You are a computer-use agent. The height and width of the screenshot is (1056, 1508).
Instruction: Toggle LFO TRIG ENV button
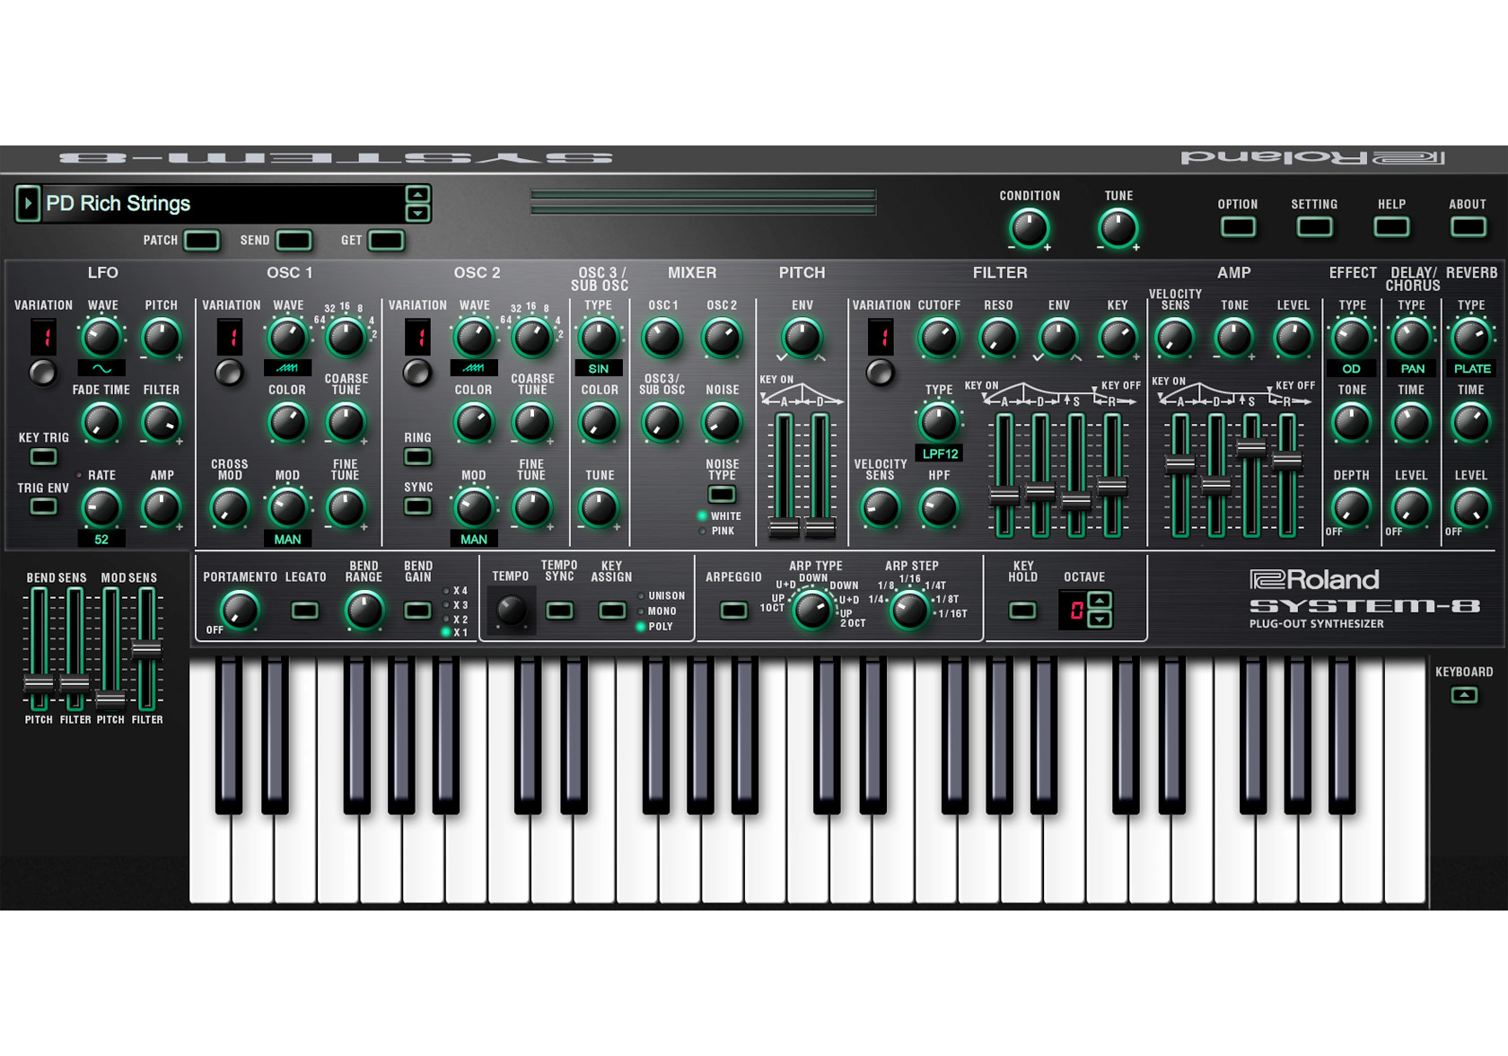coord(43,506)
